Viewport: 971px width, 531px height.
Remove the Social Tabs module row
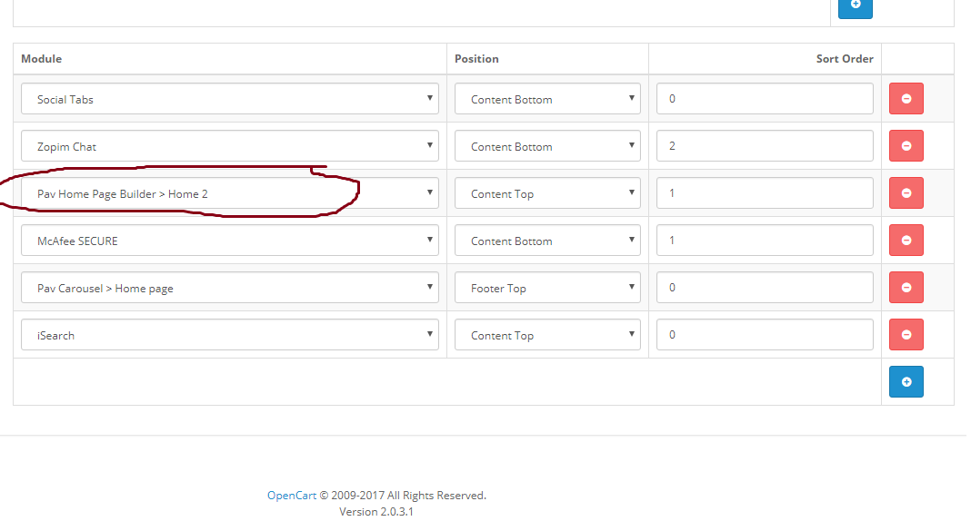(x=906, y=99)
